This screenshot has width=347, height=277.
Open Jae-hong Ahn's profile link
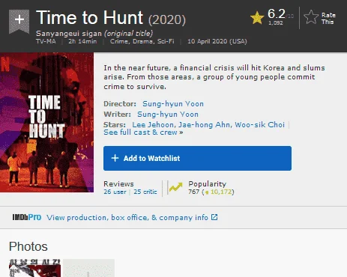coord(204,124)
